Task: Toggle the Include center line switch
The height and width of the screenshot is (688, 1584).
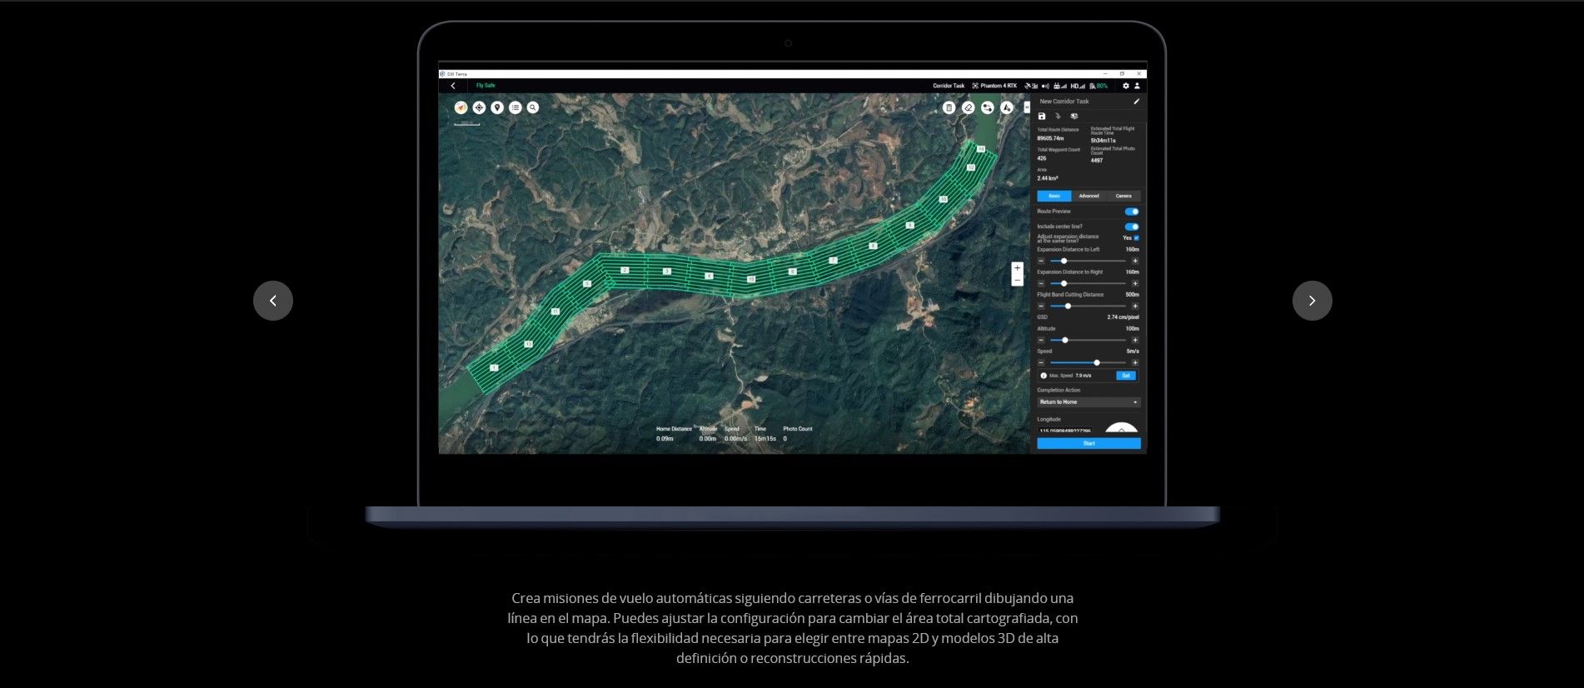Action: coord(1132,227)
